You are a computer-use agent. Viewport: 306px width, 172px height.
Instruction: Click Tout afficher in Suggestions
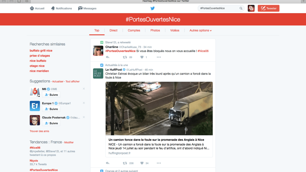pos(73,82)
